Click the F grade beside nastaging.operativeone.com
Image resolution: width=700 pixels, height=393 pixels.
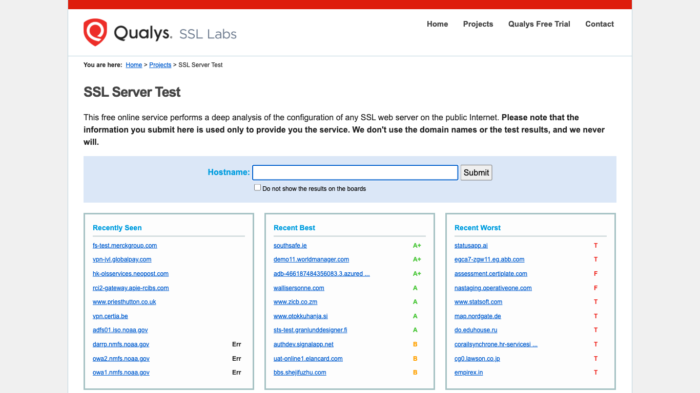[x=595, y=288]
